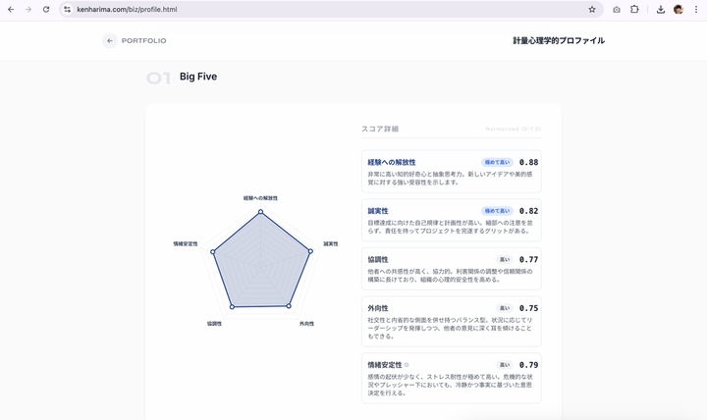The width and height of the screenshot is (707, 420).
Task: Click the browser back arrow
Action: click(x=10, y=9)
